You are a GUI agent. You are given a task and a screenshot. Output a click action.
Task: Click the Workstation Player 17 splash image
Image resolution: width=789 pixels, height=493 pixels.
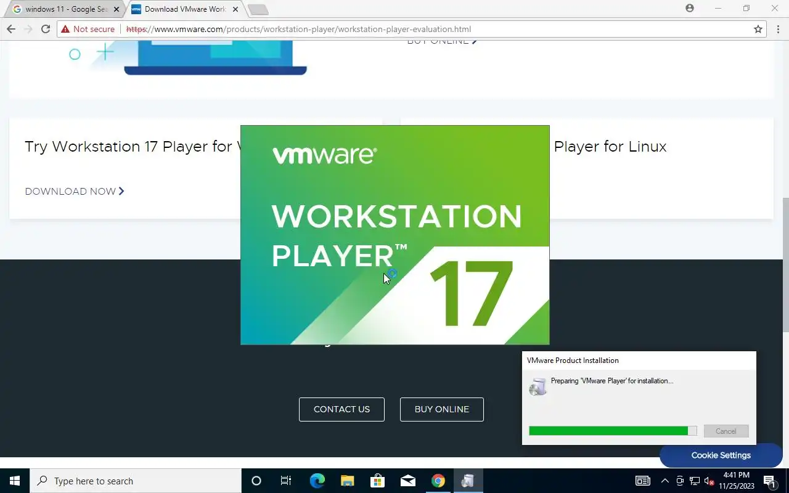pos(394,235)
